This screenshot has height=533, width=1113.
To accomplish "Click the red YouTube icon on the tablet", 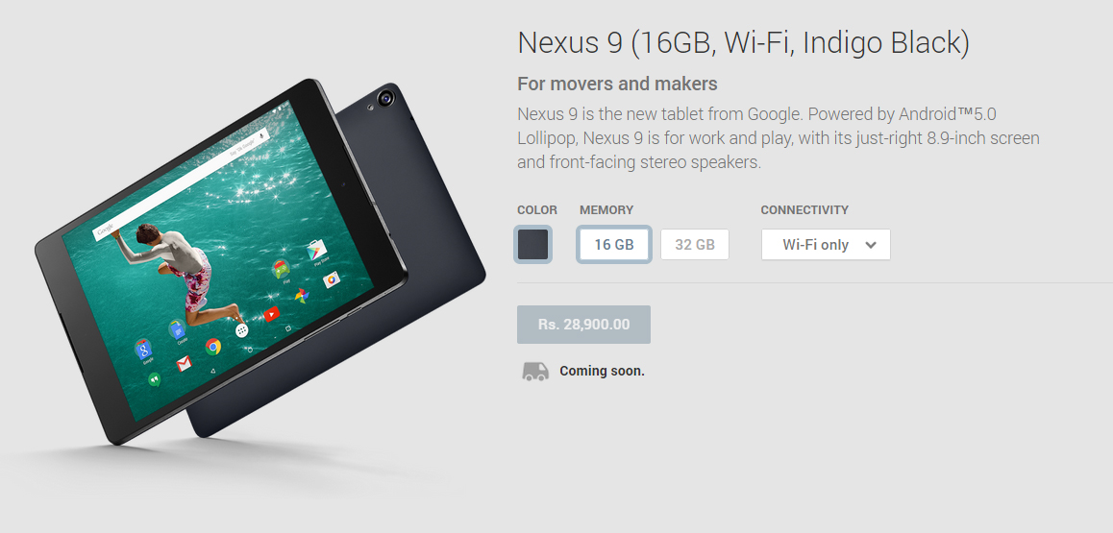I will [271, 312].
